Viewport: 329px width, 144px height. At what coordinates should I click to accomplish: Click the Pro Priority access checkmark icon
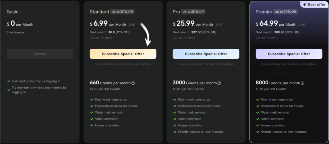point(175,132)
